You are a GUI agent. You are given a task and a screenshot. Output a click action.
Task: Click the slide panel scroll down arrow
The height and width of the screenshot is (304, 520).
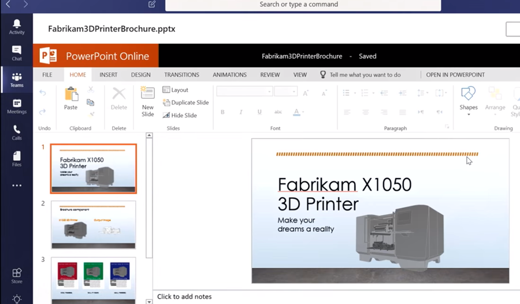coord(149,302)
